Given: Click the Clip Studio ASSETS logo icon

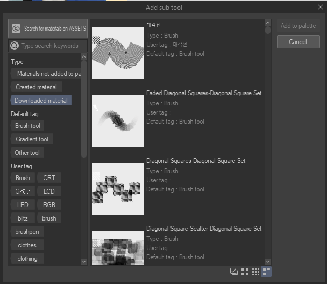Looking at the screenshot, I should (x=16, y=29).
